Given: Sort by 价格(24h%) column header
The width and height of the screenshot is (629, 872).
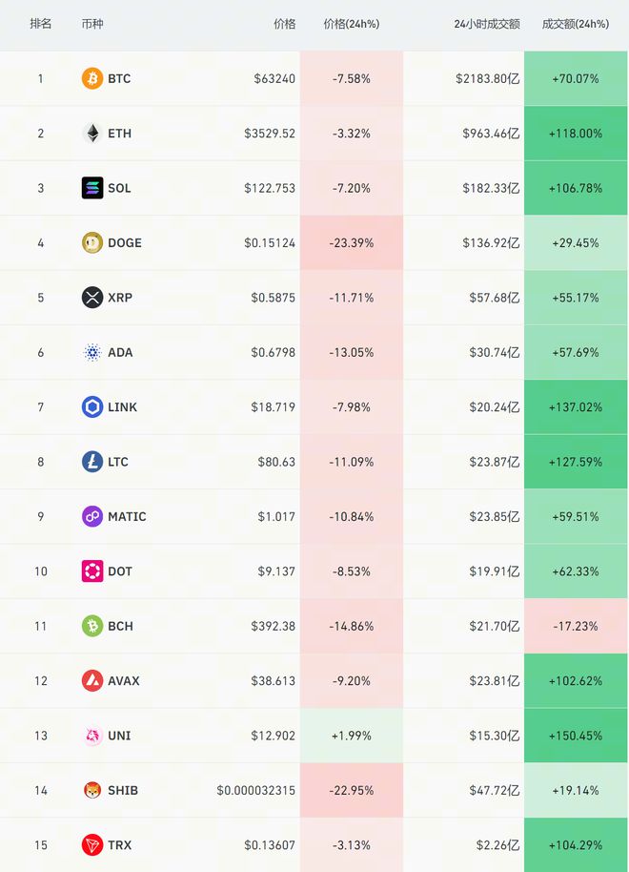Looking at the screenshot, I should 352,24.
